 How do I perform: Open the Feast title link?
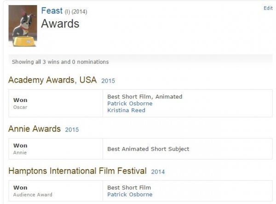52,11
